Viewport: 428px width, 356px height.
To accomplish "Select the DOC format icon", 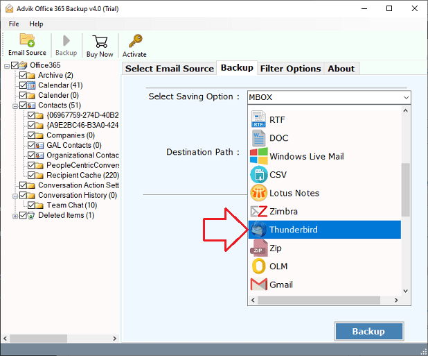I will point(258,138).
